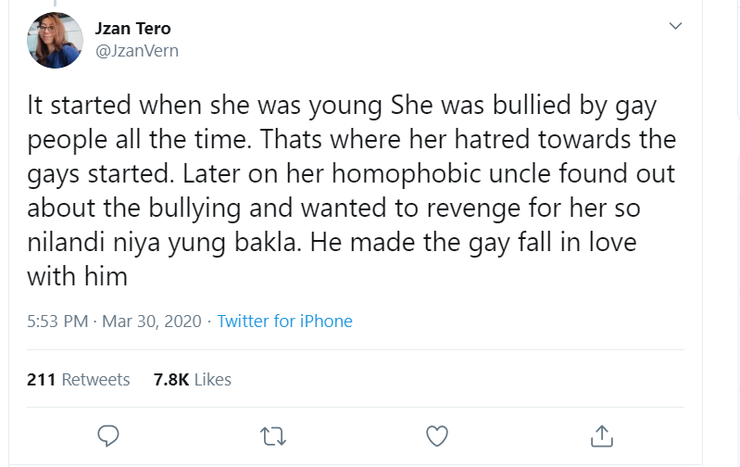Click the 5:53 PM timestamp
This screenshot has width=740, height=467.
pos(56,322)
